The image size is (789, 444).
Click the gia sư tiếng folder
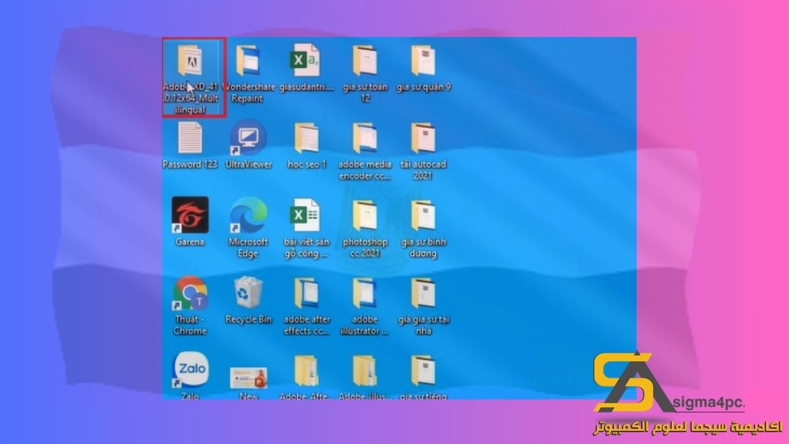point(423,371)
